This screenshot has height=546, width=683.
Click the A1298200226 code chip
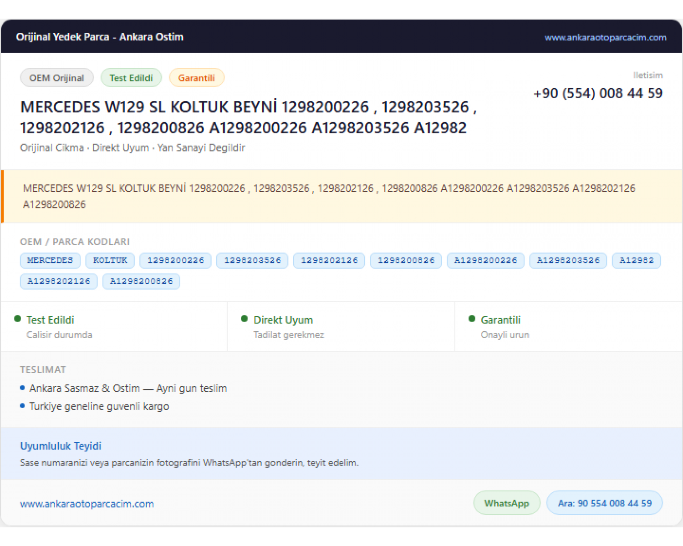point(486,260)
